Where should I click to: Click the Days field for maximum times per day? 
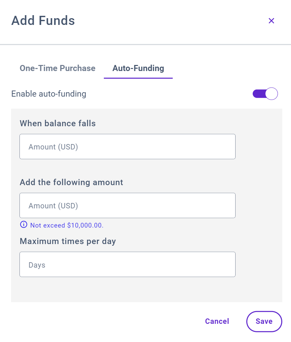(127, 264)
